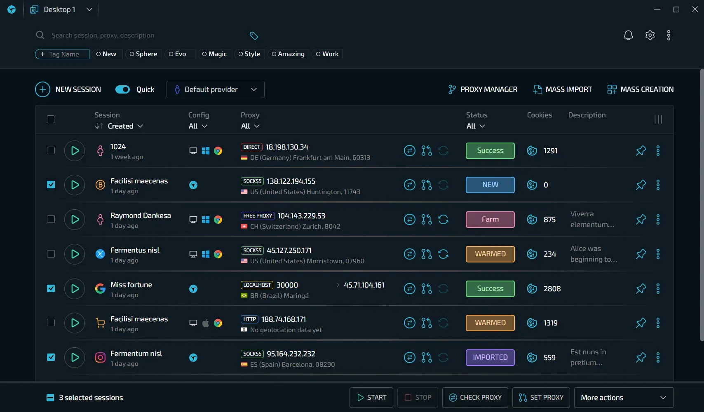The image size is (704, 412).
Task: Tick the checkbox for session 1024
Action: 51,150
